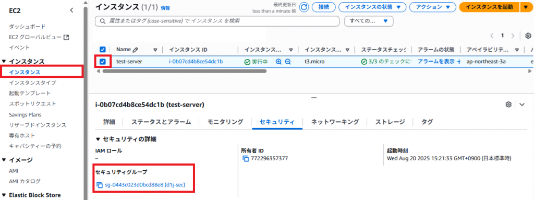Viewport: 534px width, 200px height.
Task: Switch to the ストレージ tab
Action: (x=390, y=122)
